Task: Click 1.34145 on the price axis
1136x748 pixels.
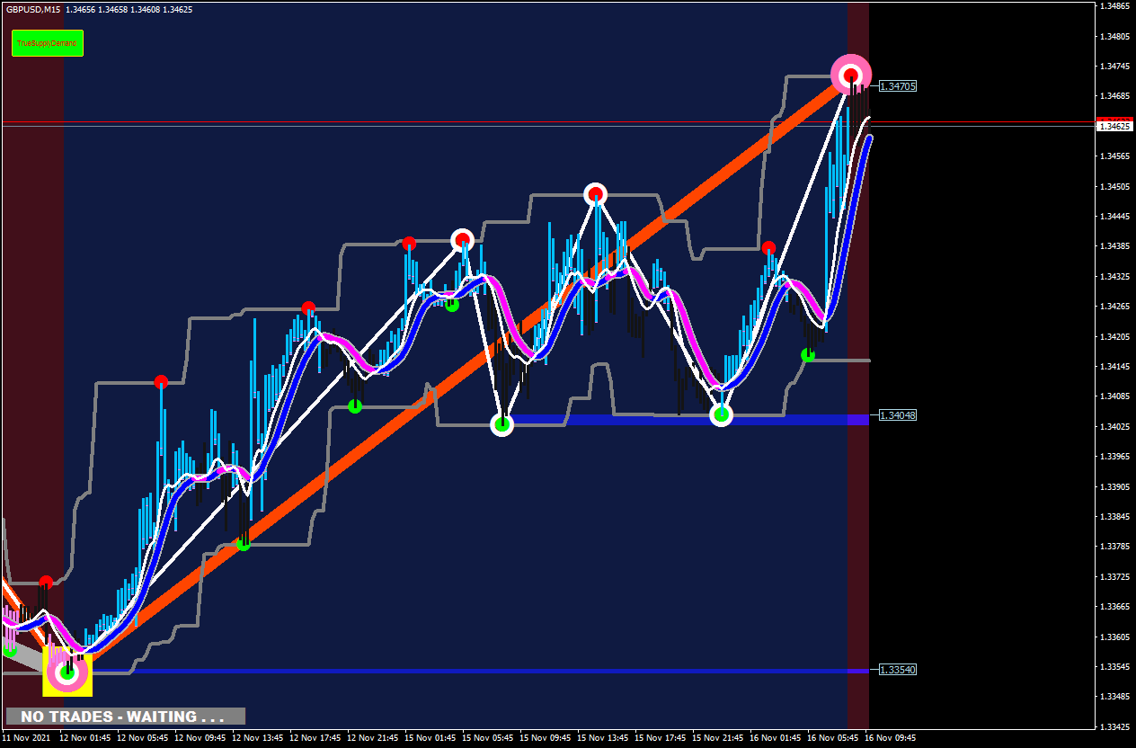Action: (1115, 367)
